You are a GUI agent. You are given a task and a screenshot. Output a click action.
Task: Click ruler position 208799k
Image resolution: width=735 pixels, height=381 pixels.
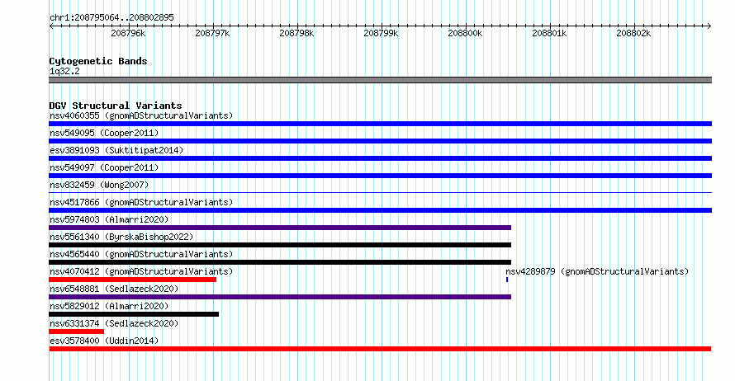[x=381, y=33]
